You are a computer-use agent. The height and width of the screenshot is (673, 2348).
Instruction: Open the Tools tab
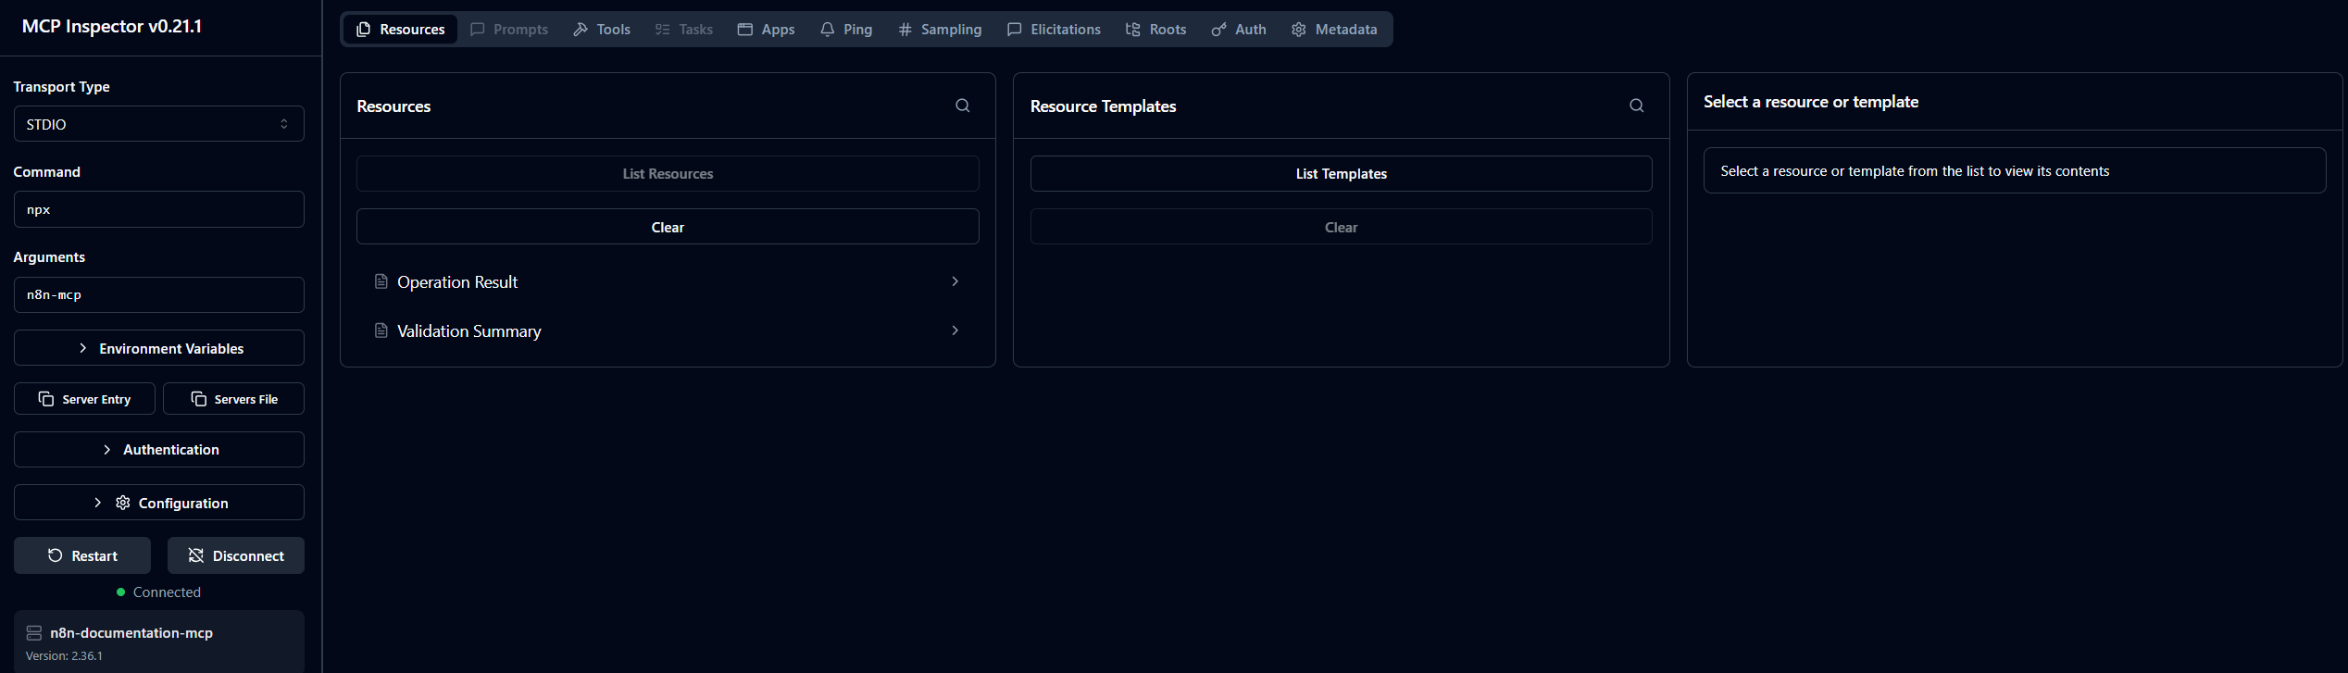pyautogui.click(x=601, y=30)
